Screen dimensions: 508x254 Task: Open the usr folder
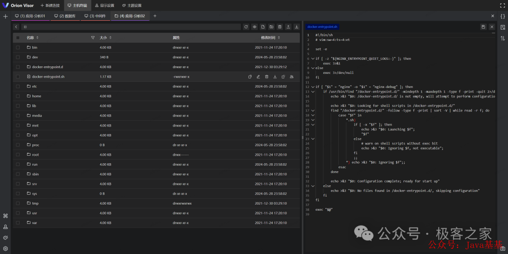[x=34, y=213]
